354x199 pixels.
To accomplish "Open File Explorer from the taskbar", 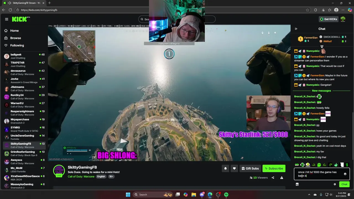I will tap(194, 195).
